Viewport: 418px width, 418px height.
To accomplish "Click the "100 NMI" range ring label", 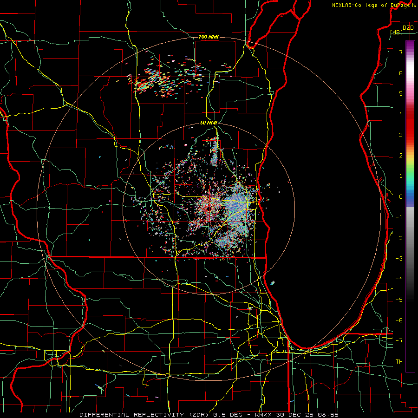I will point(209,37).
